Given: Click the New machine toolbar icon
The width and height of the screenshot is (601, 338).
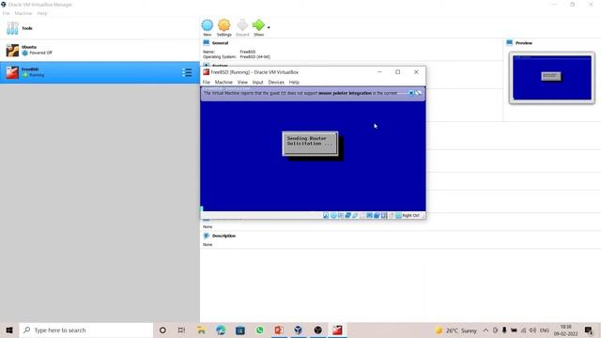Looking at the screenshot, I should click(208, 25).
